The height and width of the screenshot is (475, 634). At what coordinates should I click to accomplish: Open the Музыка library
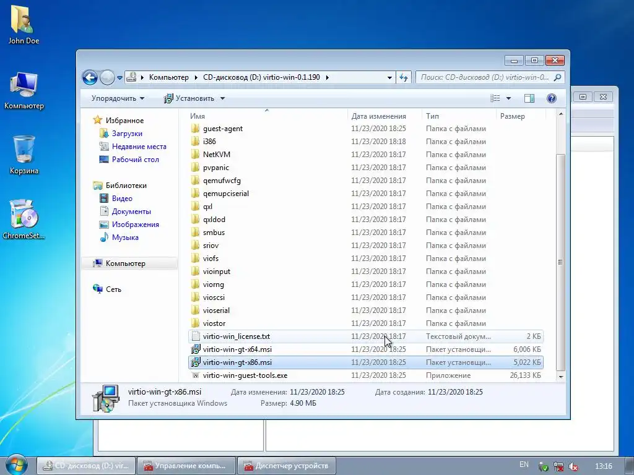(x=125, y=237)
